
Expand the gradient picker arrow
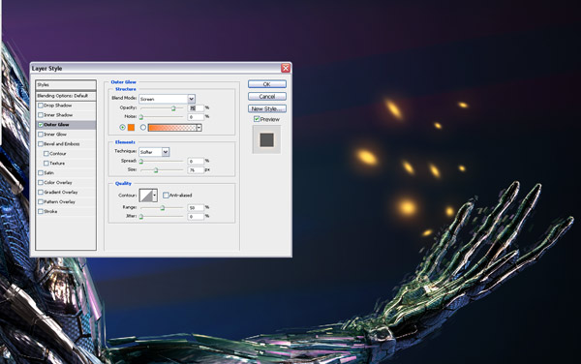pyautogui.click(x=199, y=128)
